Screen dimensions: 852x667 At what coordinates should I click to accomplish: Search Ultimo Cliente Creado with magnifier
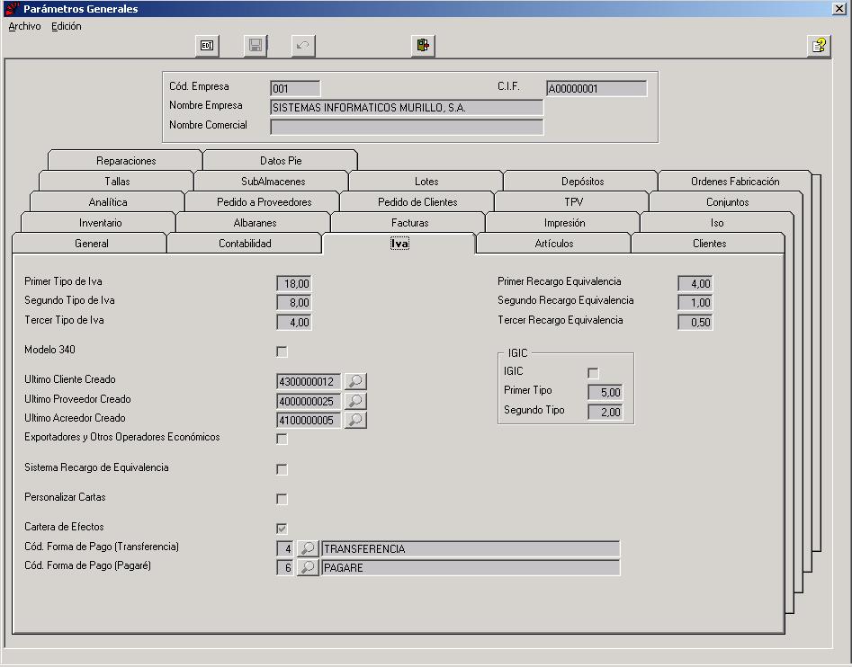point(355,381)
